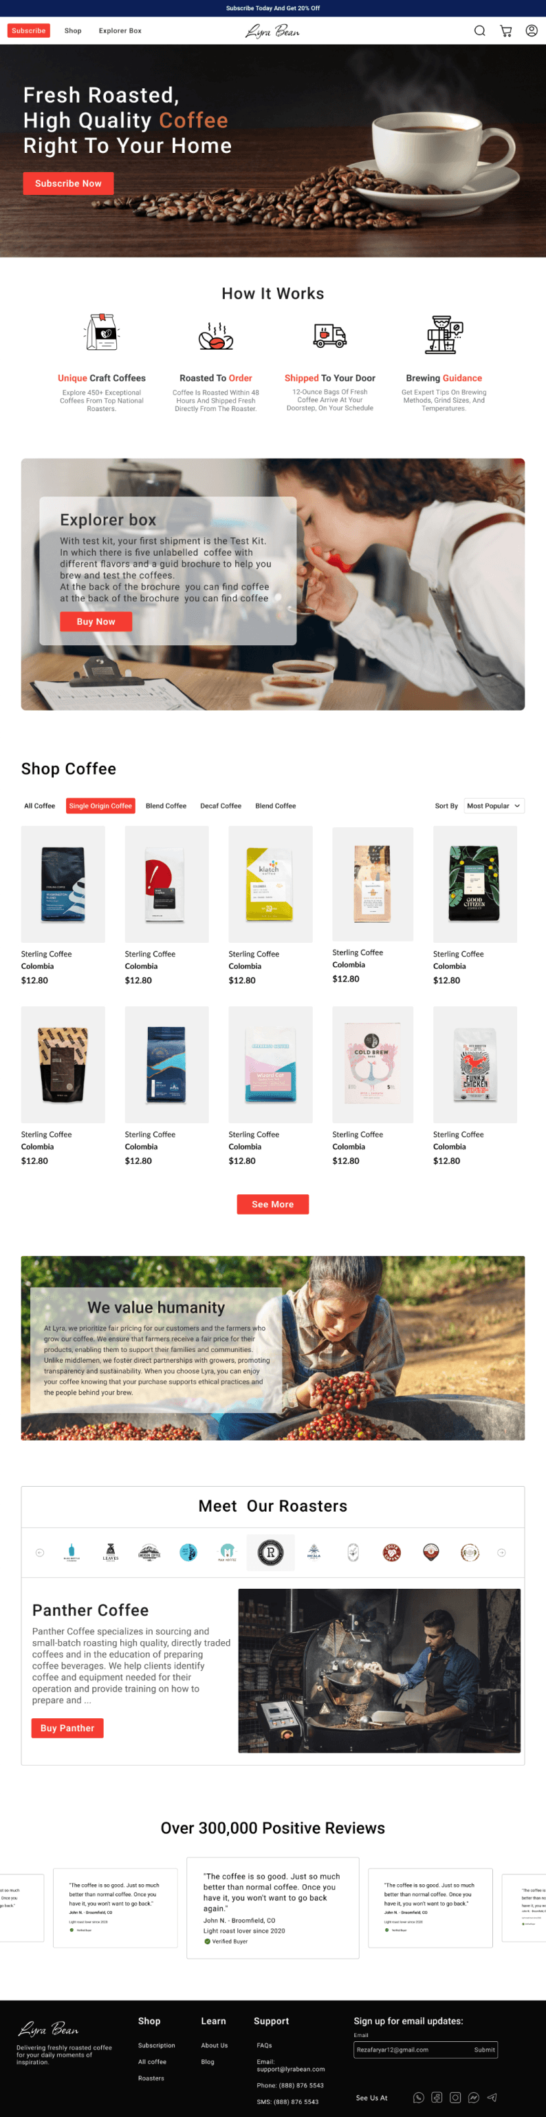This screenshot has width=546, height=2117.
Task: Click previous arrow in roasters carousel
Action: tap(39, 1552)
